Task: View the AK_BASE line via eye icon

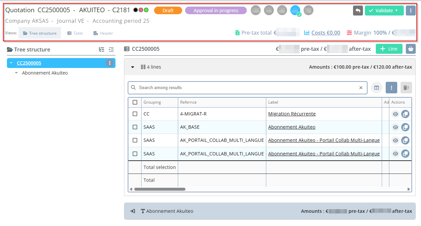Action: (x=395, y=127)
